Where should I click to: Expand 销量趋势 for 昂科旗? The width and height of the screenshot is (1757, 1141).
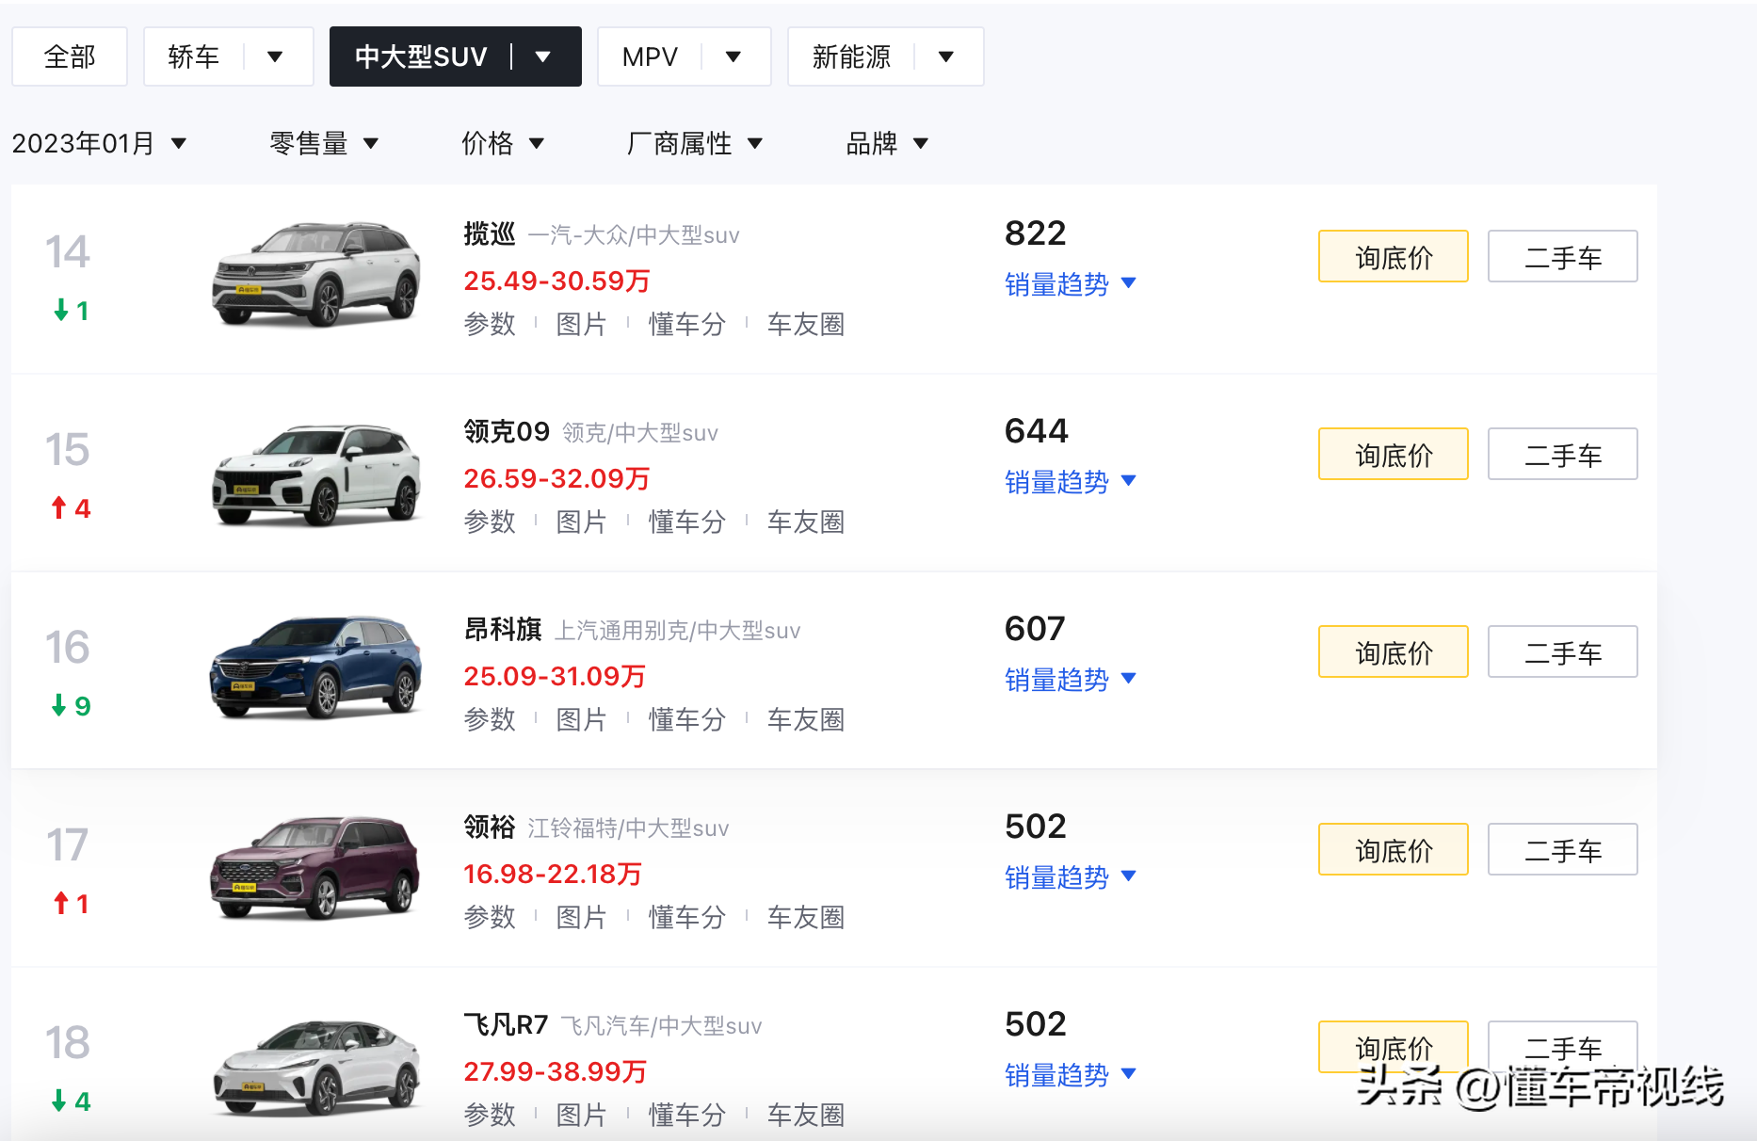[x=1070, y=679]
